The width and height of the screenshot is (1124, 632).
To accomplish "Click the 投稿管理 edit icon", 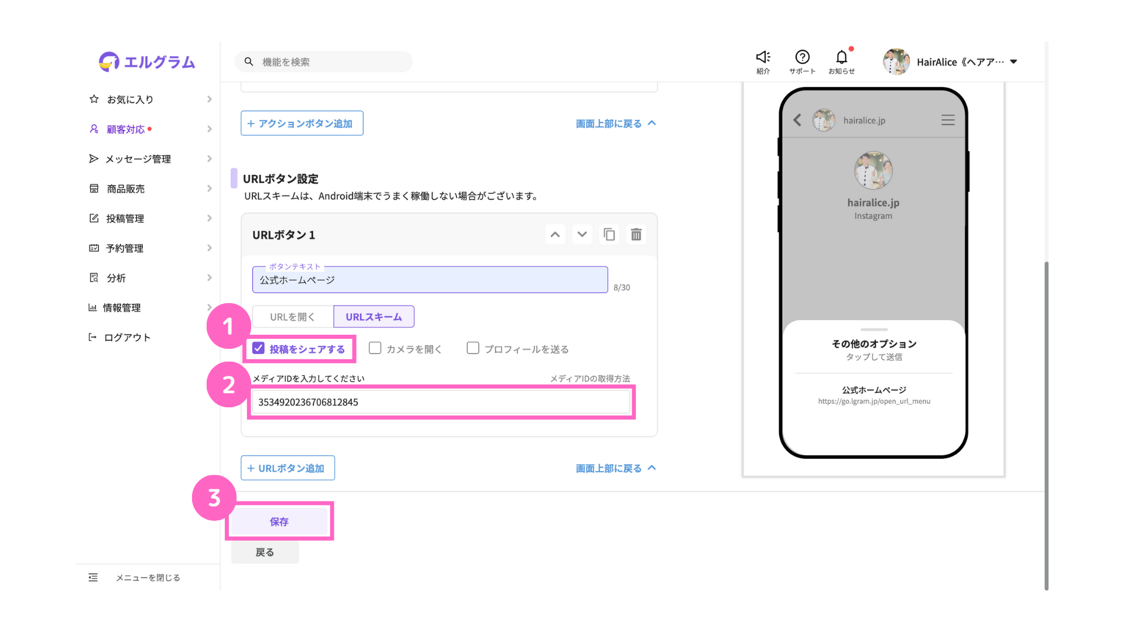I will (94, 218).
